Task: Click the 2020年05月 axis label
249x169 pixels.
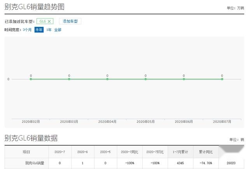Action: (146, 121)
